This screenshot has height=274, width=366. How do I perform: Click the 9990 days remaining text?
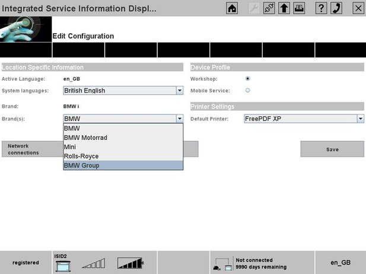click(x=261, y=267)
